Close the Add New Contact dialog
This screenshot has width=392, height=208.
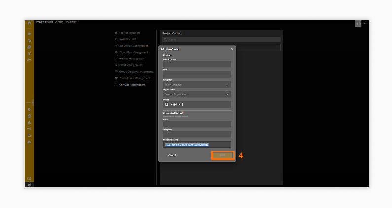point(232,49)
